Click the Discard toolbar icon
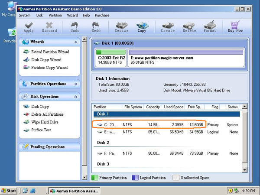Image resolution: width=260 pixels, height=195 pixels. (x=49, y=27)
